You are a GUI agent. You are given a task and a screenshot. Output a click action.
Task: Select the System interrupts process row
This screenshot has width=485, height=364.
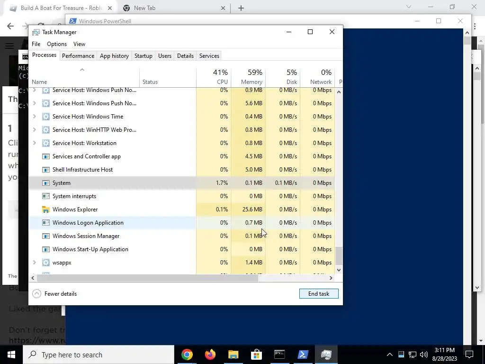point(181,196)
